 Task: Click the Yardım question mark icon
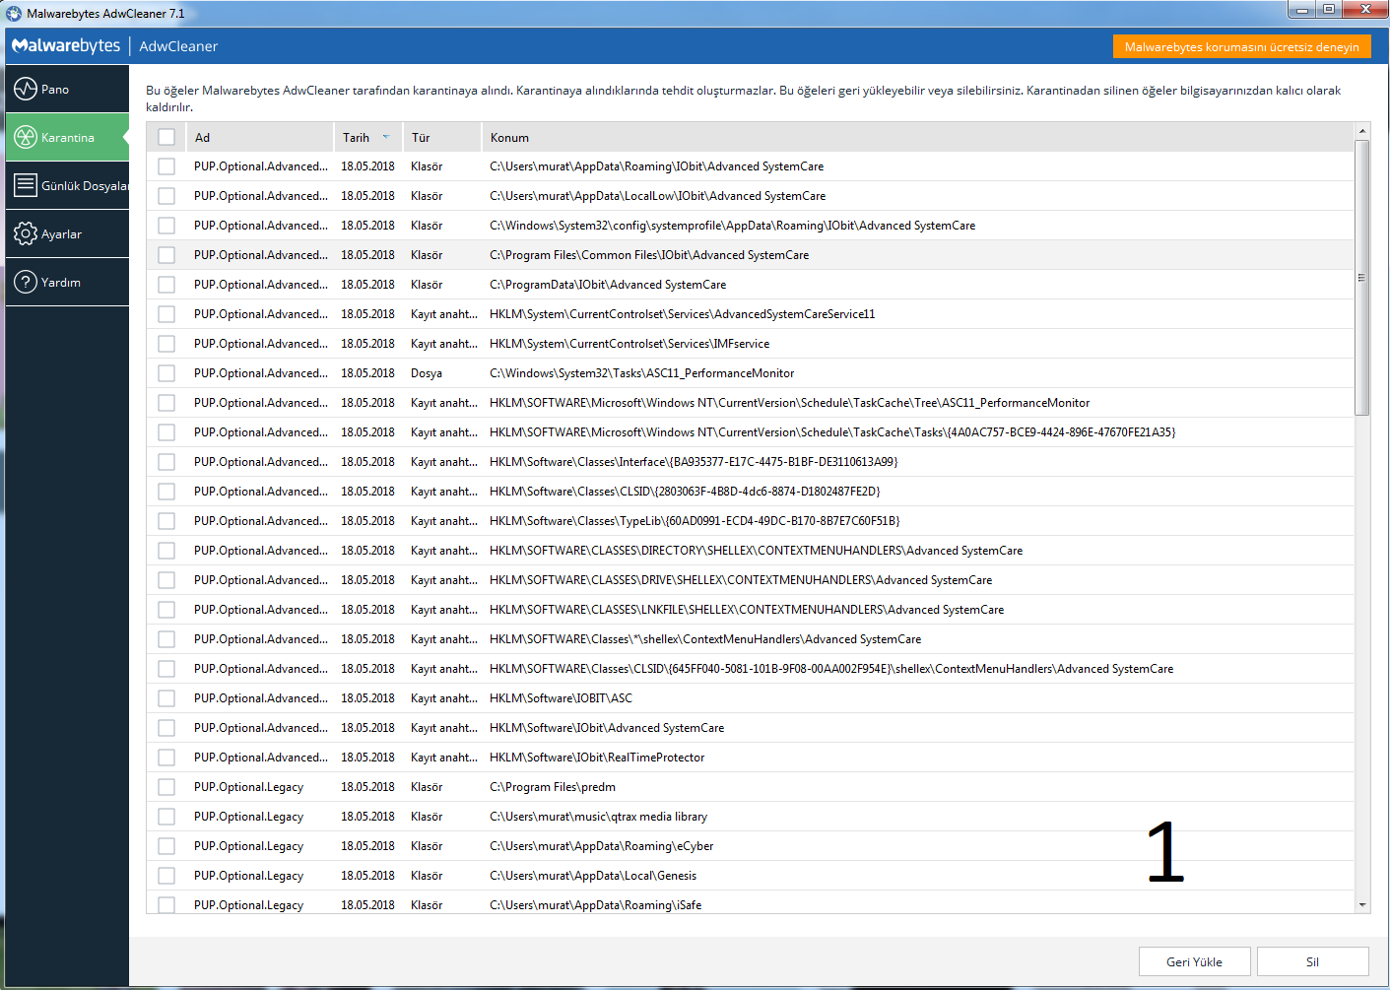click(x=26, y=282)
